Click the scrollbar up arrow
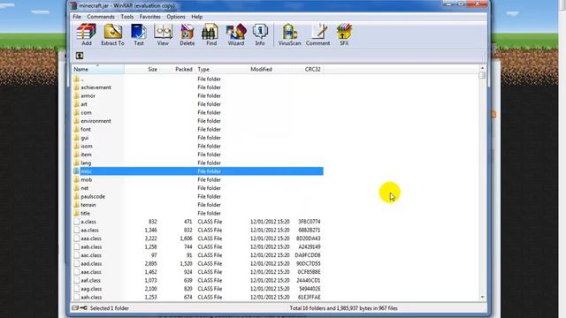566x318 pixels. tap(482, 68)
